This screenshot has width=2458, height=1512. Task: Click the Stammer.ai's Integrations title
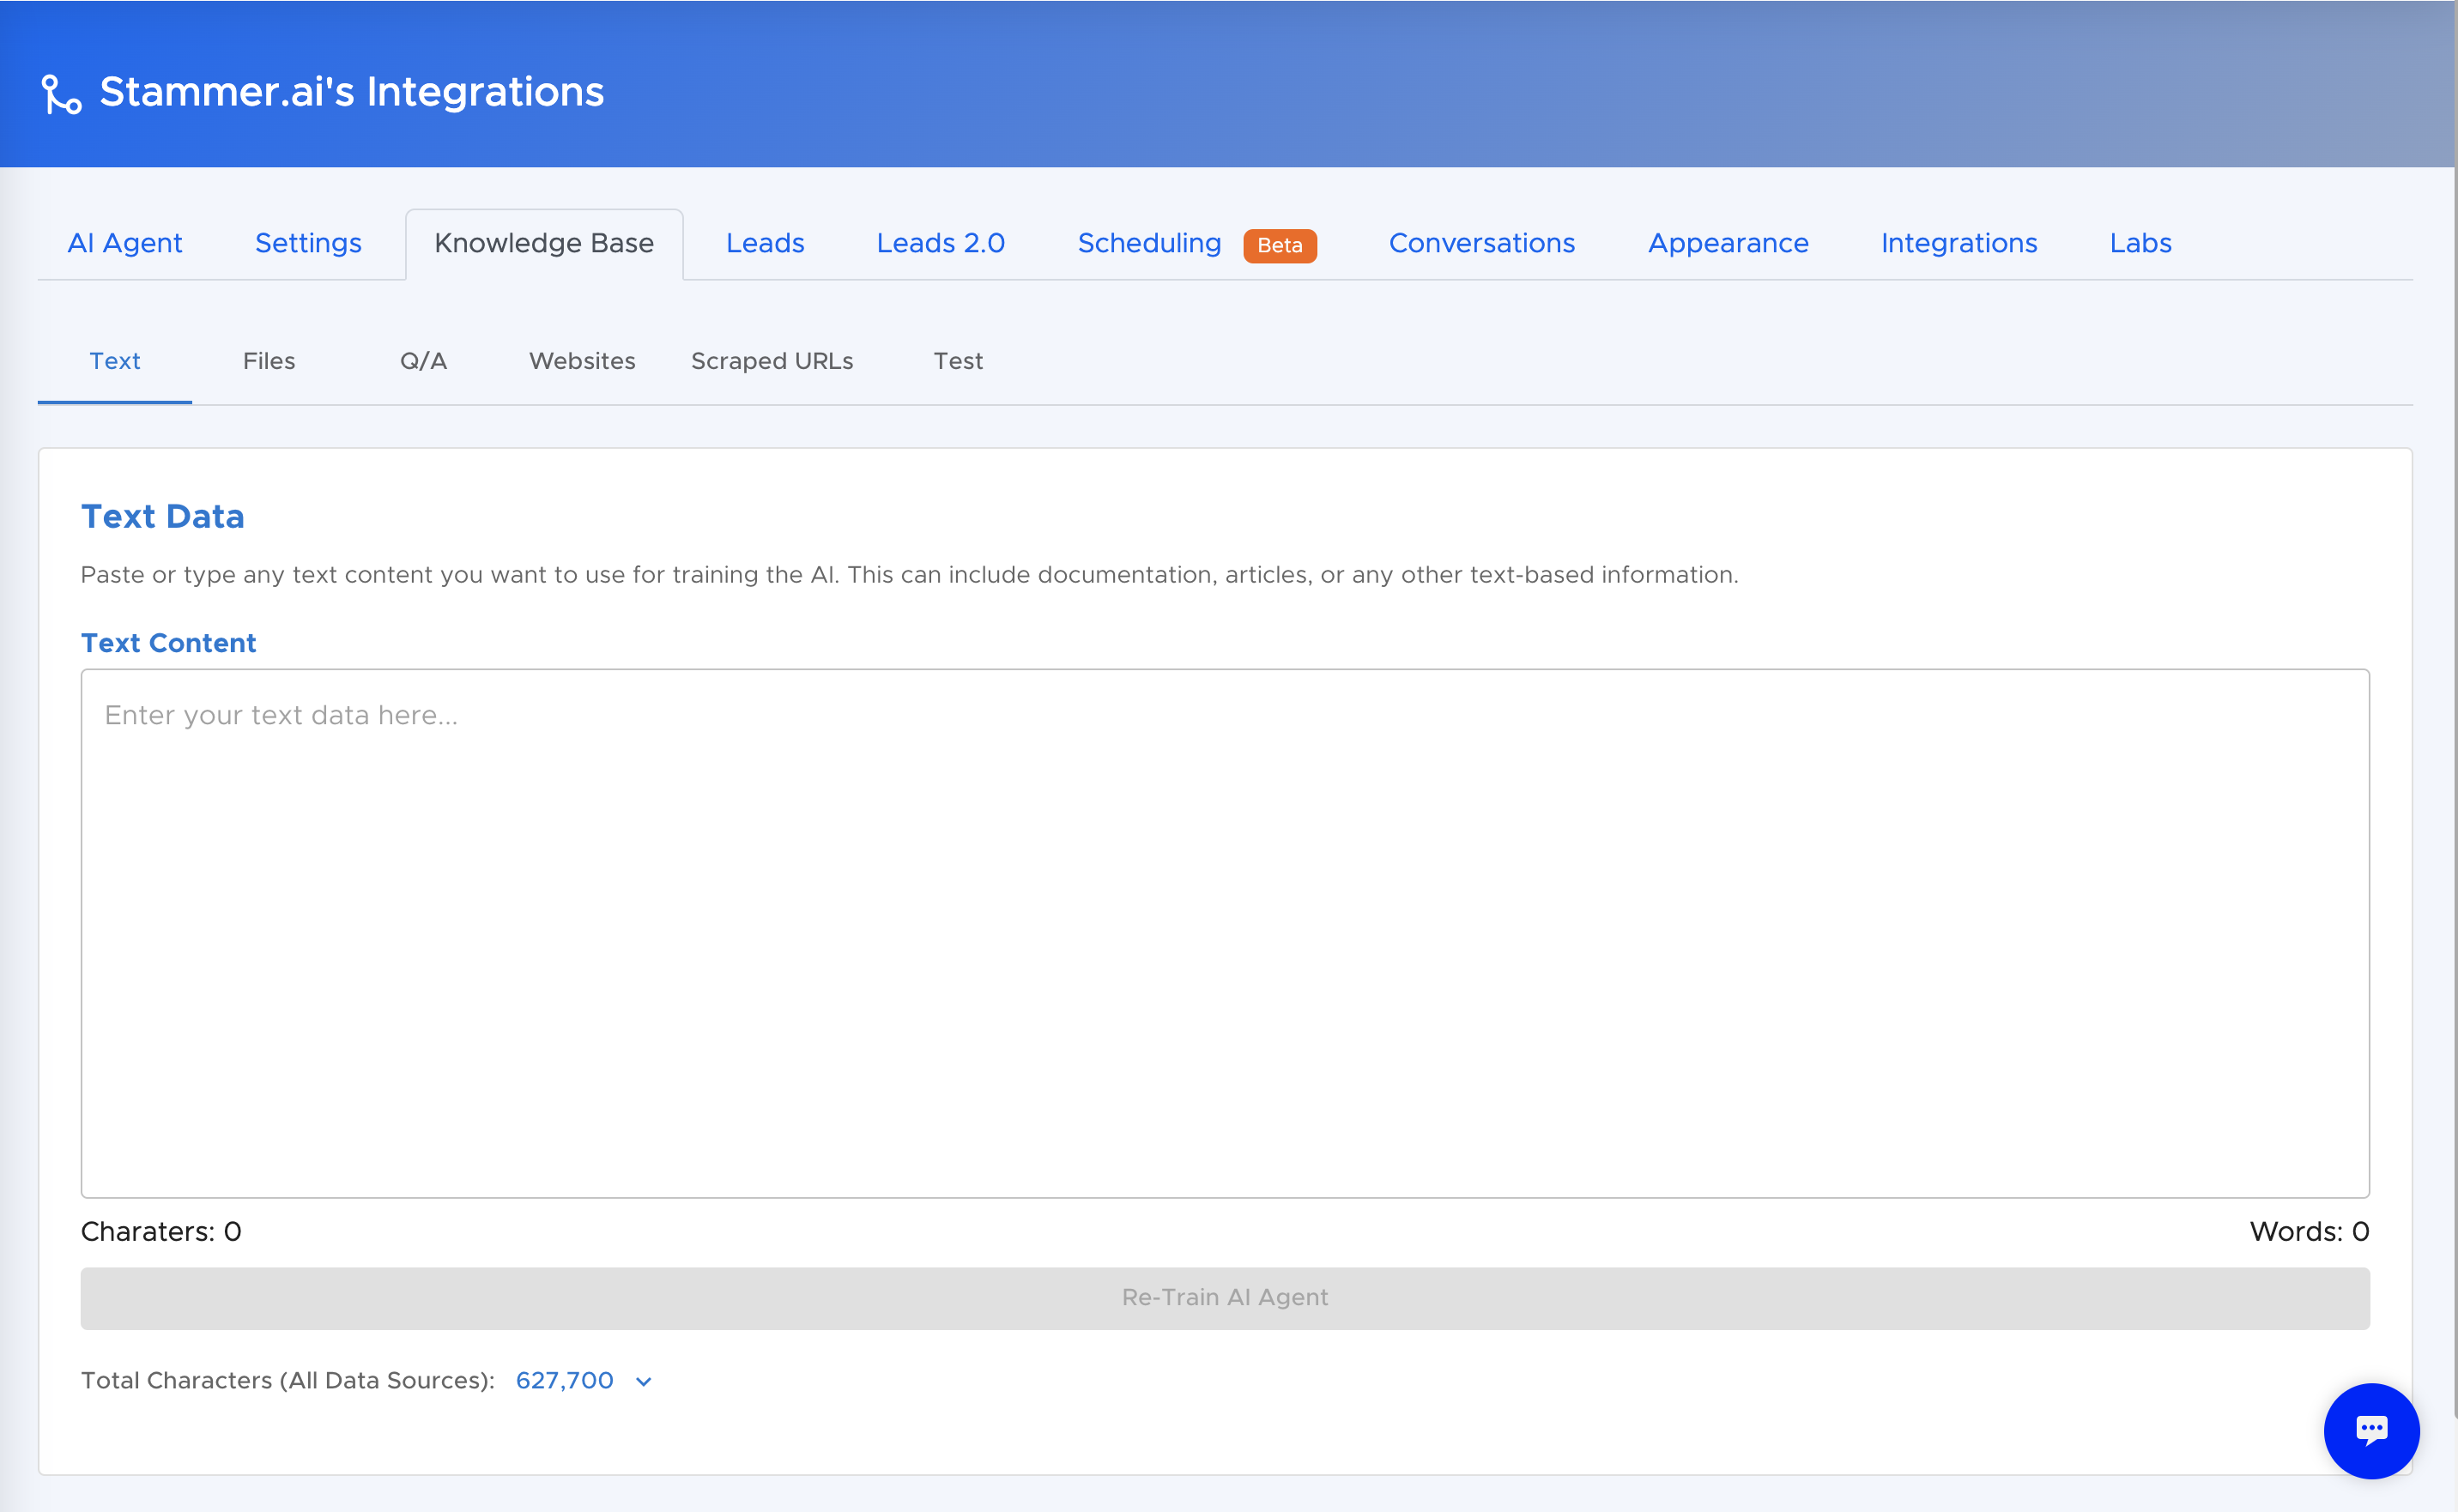352,92
